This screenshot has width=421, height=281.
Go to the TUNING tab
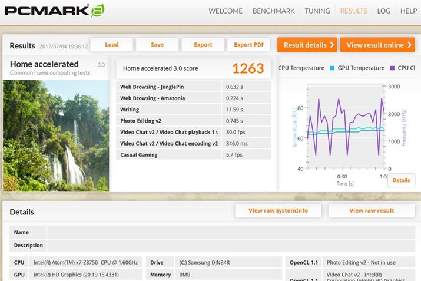(317, 11)
